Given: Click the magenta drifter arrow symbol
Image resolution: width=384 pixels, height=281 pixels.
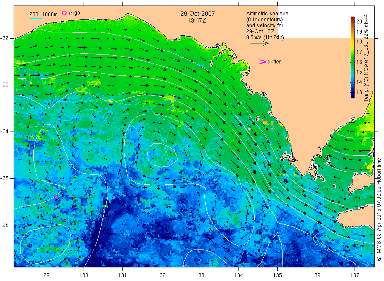Looking at the screenshot, I should tap(262, 62).
